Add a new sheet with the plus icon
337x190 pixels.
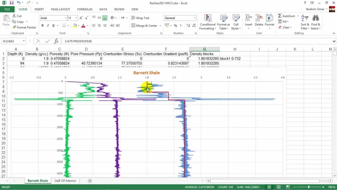click(x=90, y=181)
